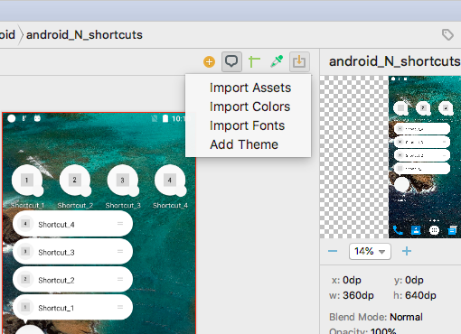
Task: Choose Import Colors from the menu
Action: (x=249, y=107)
